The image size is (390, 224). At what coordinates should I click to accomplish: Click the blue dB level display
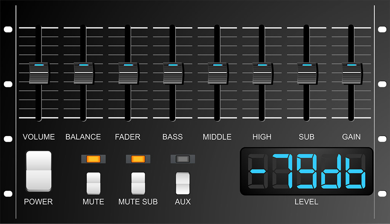tap(306, 172)
